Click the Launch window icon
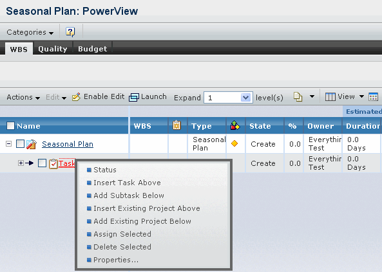Image resolution: width=382 pixels, height=272 pixels. pos(134,97)
